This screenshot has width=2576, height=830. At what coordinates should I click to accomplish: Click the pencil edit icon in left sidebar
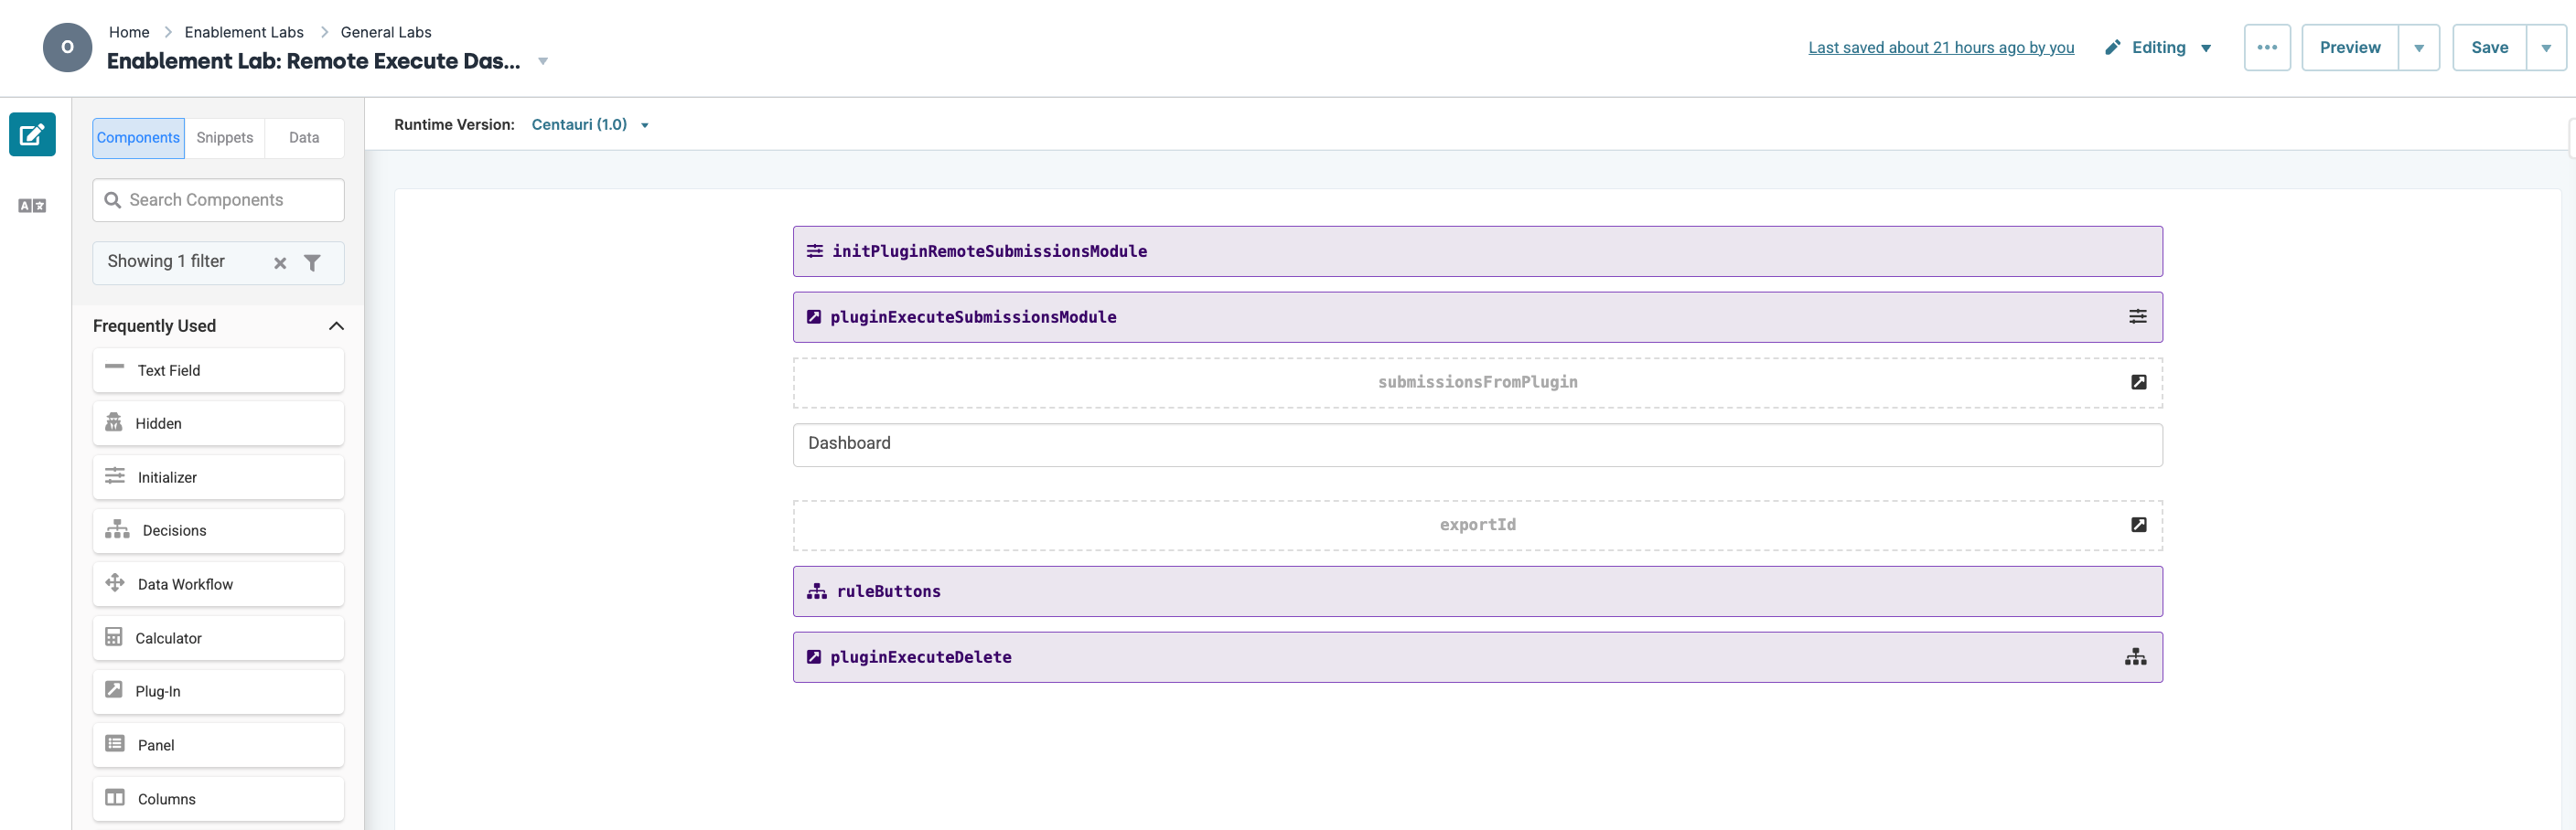pos(31,133)
